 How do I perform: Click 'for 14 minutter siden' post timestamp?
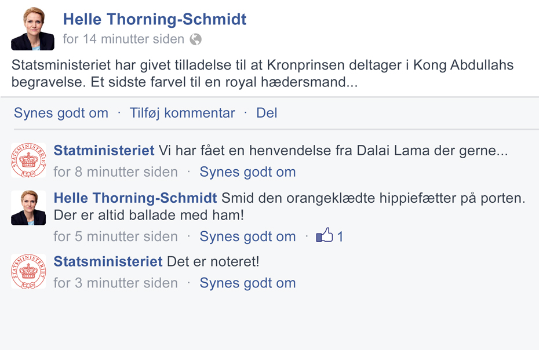pyautogui.click(x=123, y=39)
